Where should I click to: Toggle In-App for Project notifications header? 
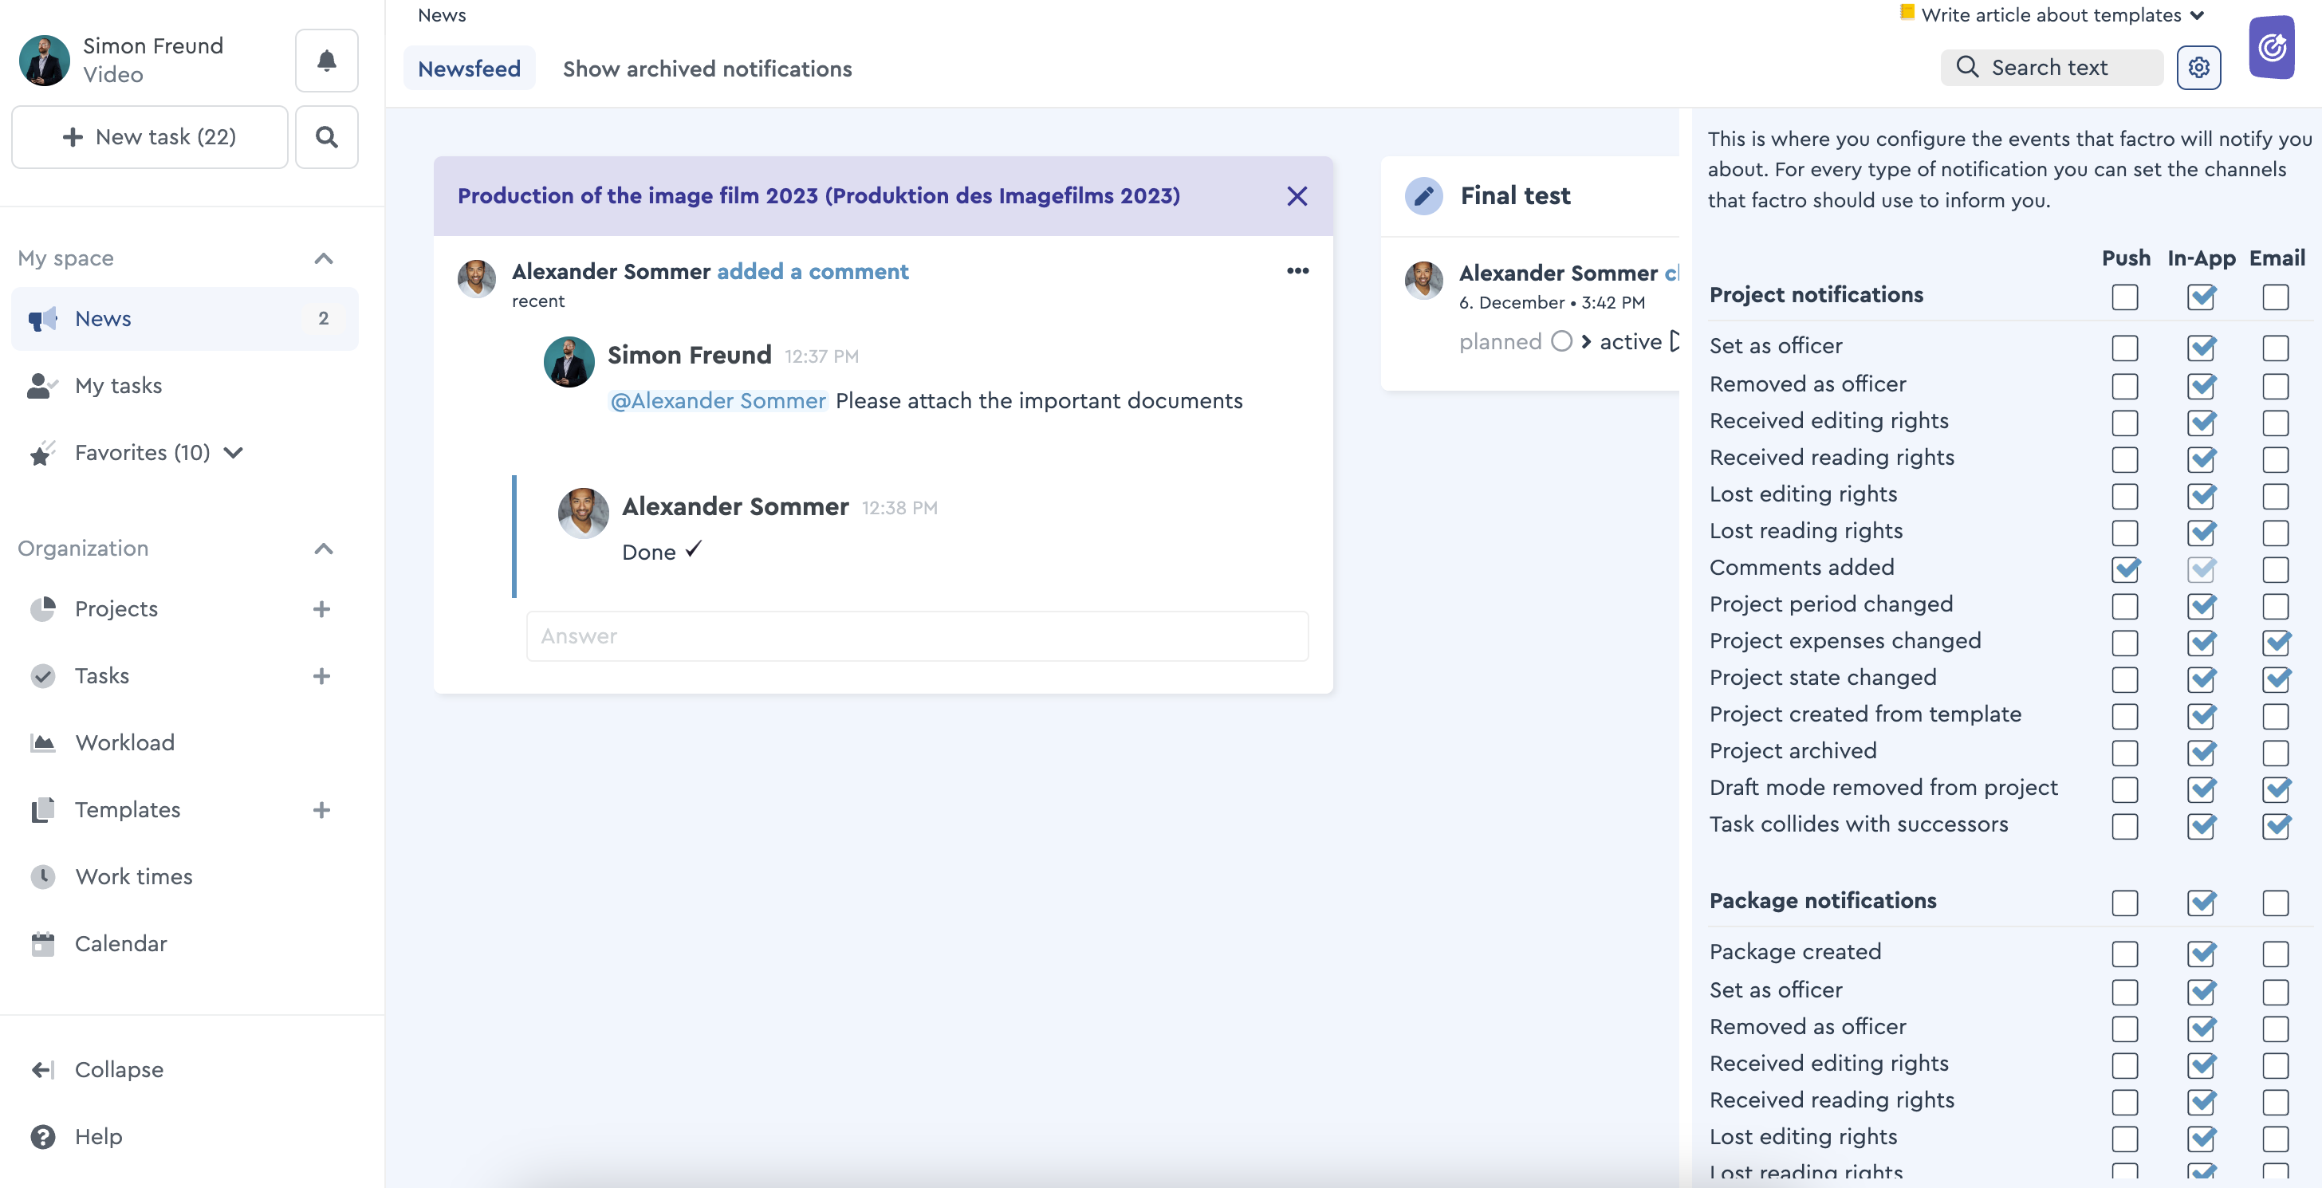(2200, 297)
